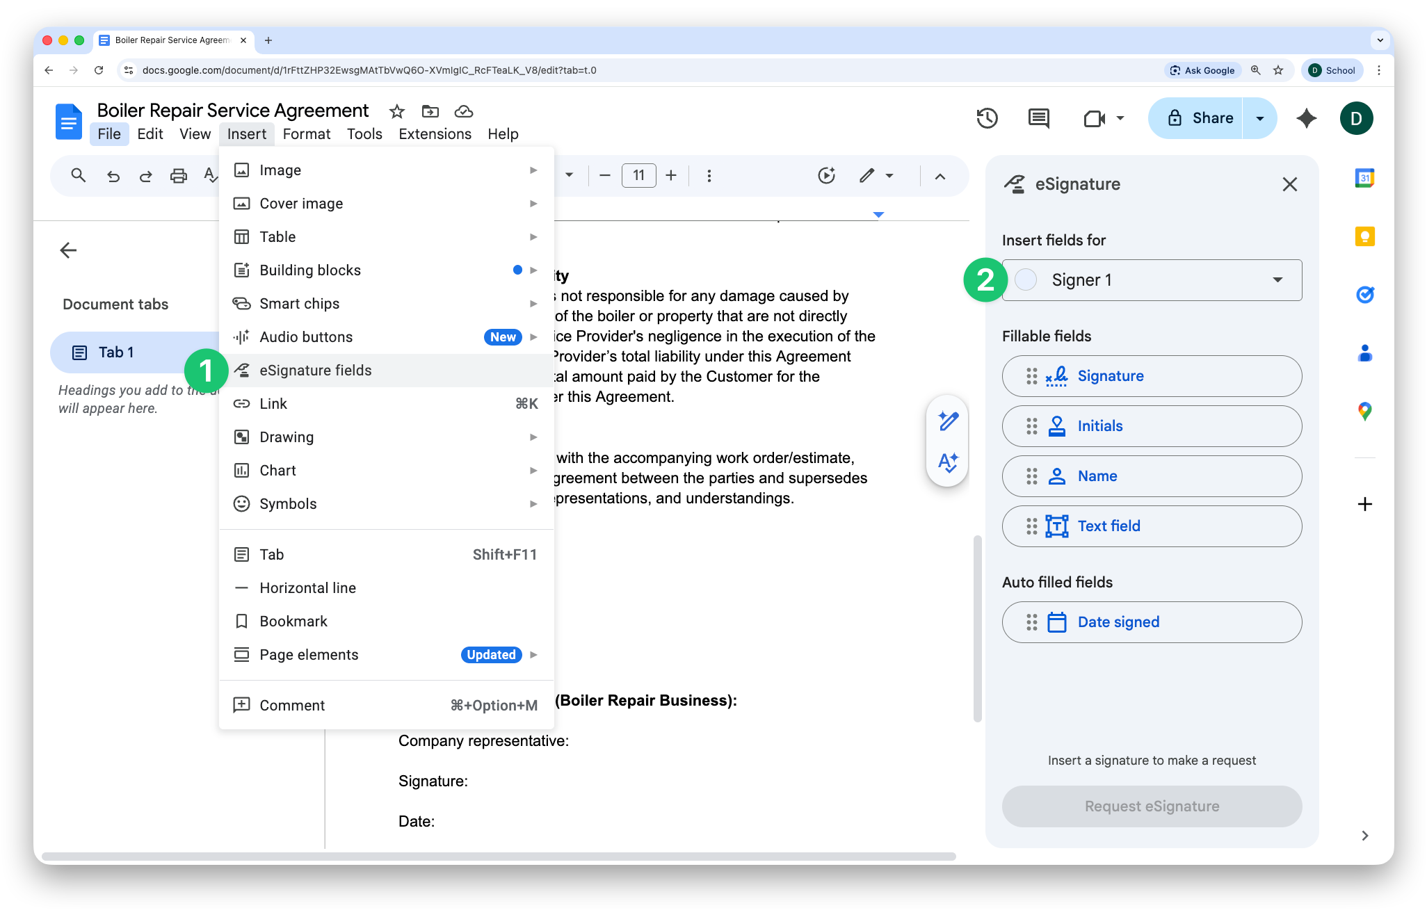
Task: Open Google Keep side panel icon
Action: tap(1364, 236)
